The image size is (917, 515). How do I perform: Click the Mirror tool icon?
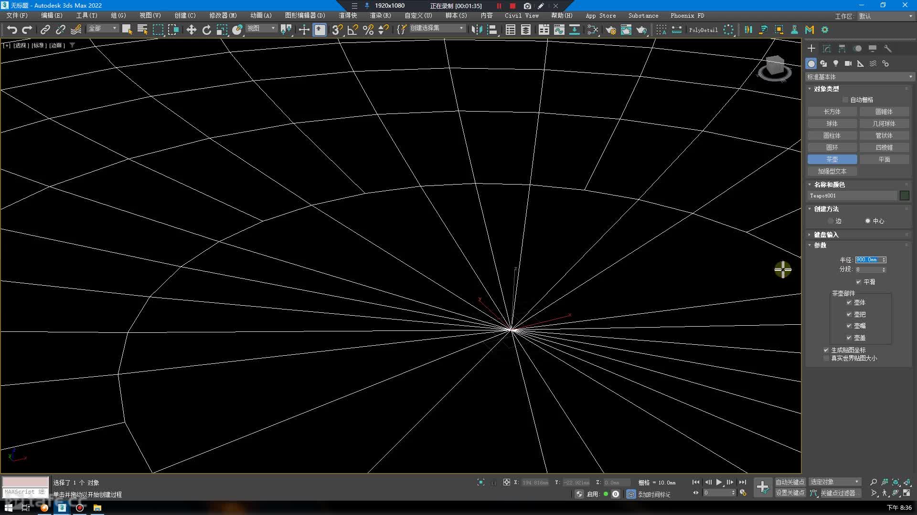coord(477,30)
